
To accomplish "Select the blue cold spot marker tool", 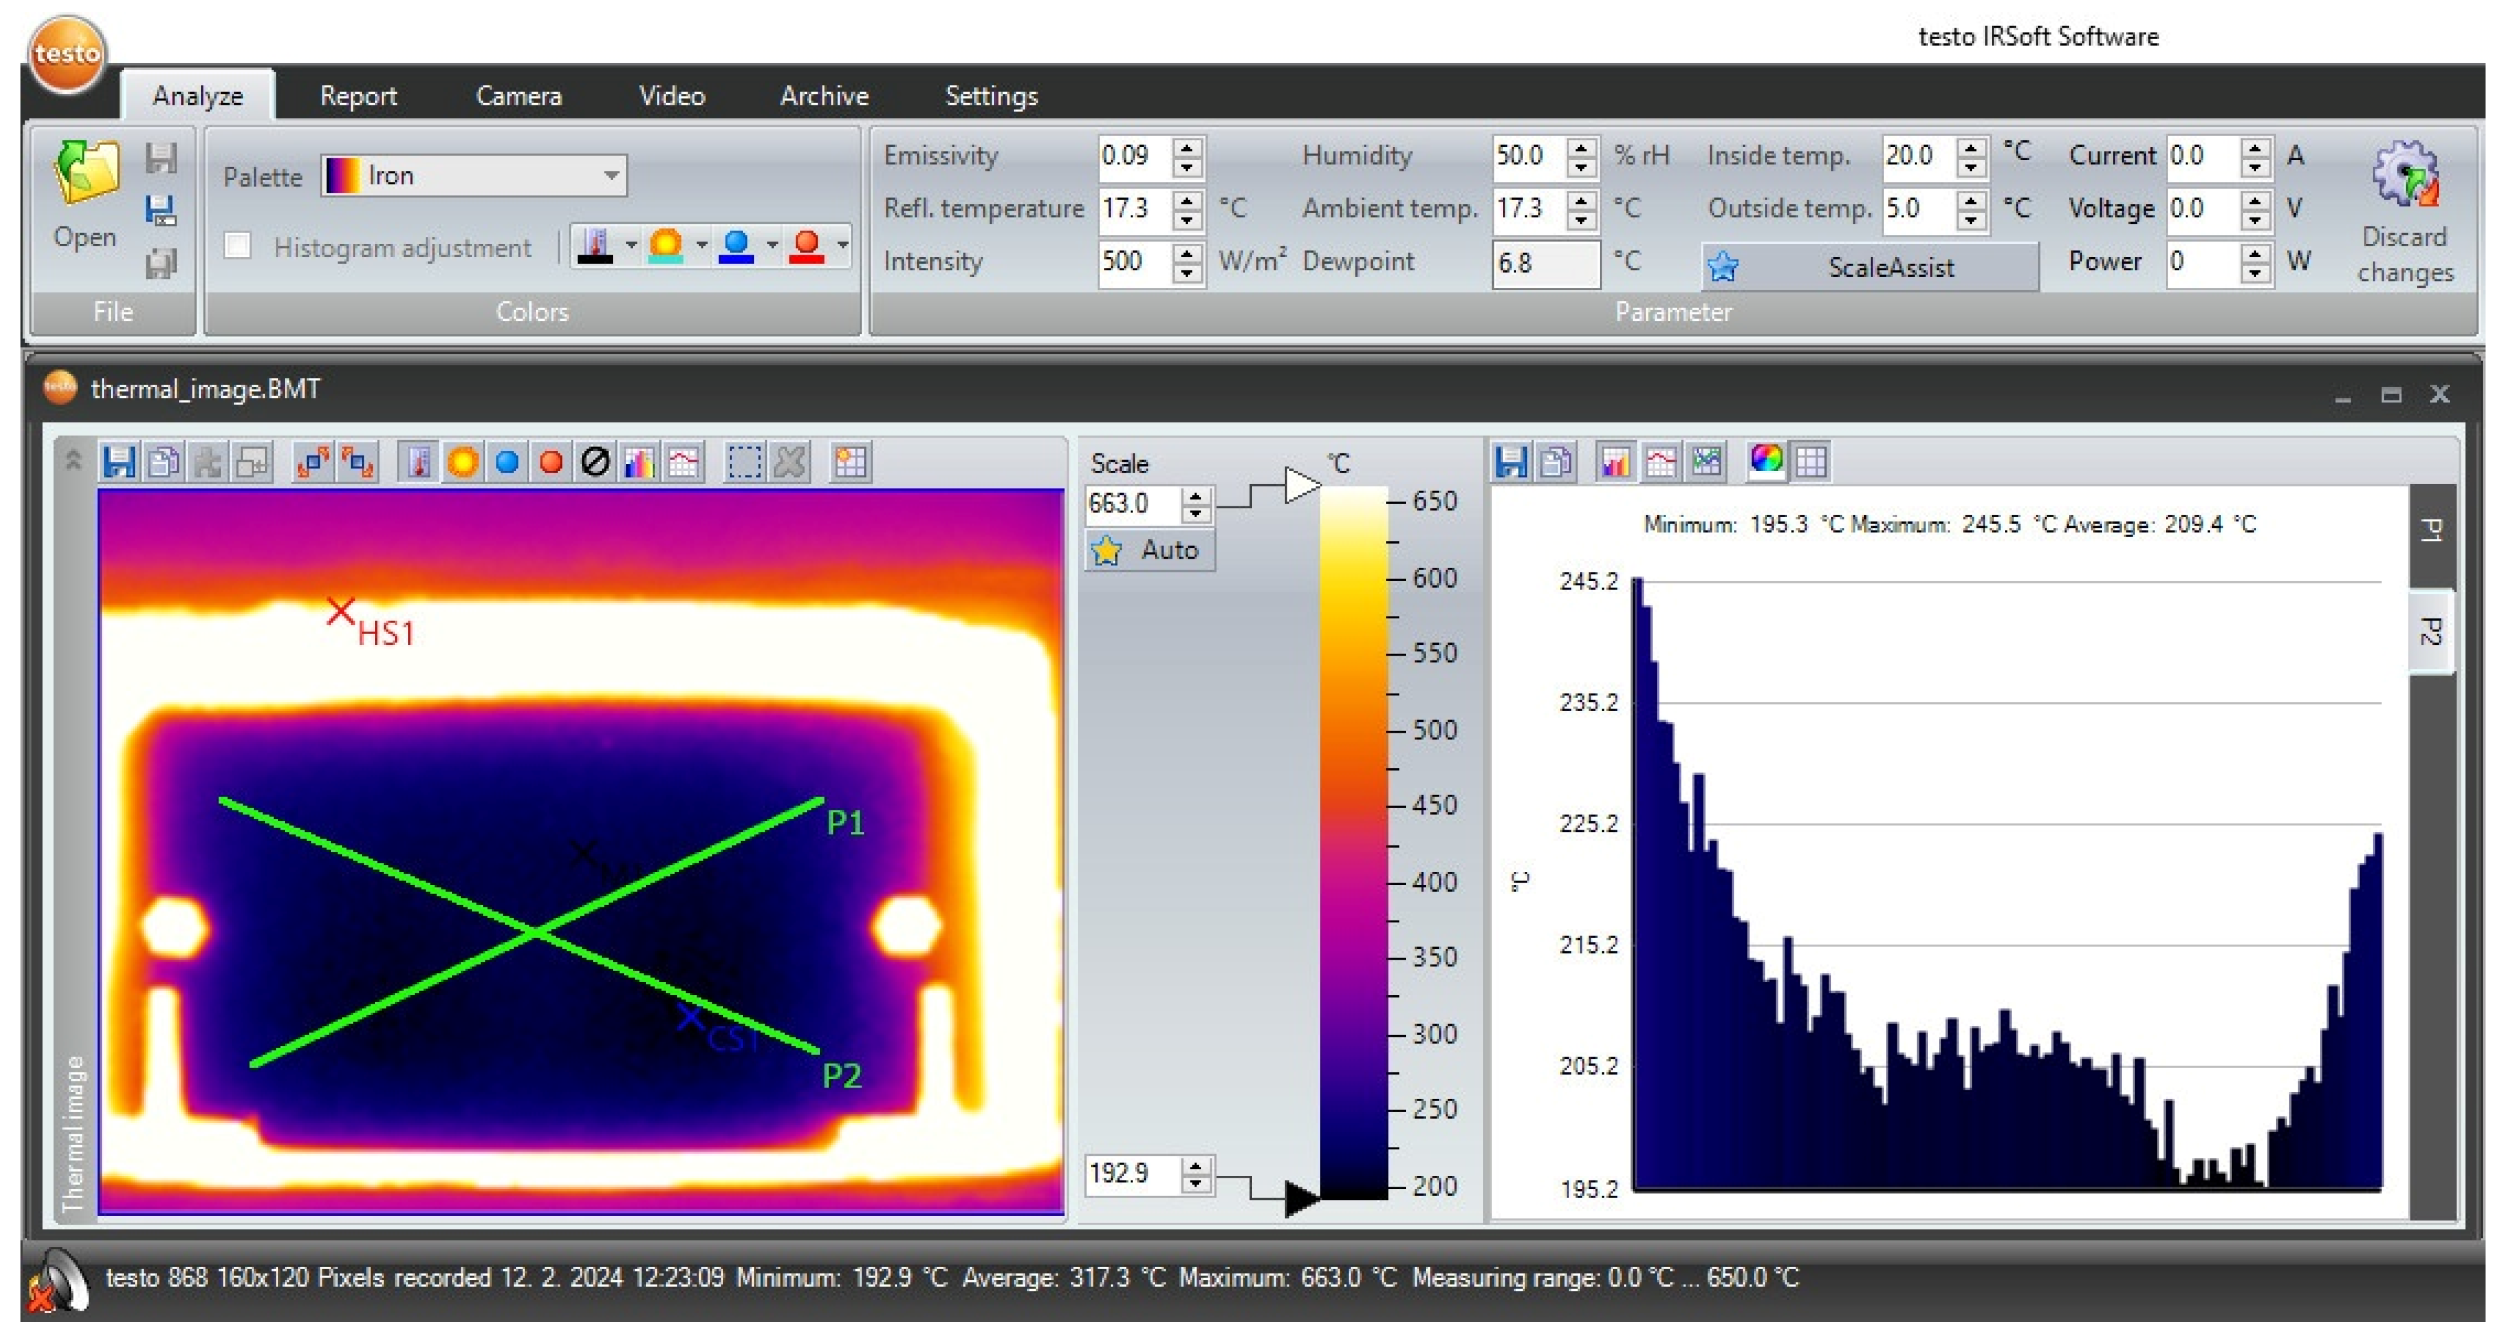I will pos(506,462).
